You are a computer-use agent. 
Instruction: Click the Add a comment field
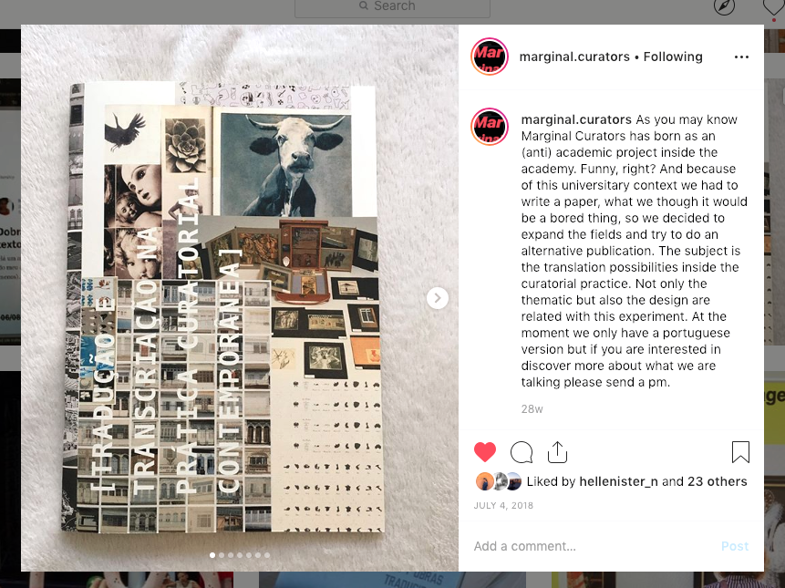tap(591, 546)
